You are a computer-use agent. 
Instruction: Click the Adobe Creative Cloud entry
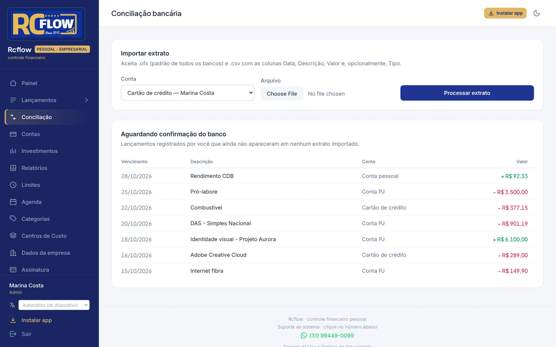pyautogui.click(x=218, y=255)
